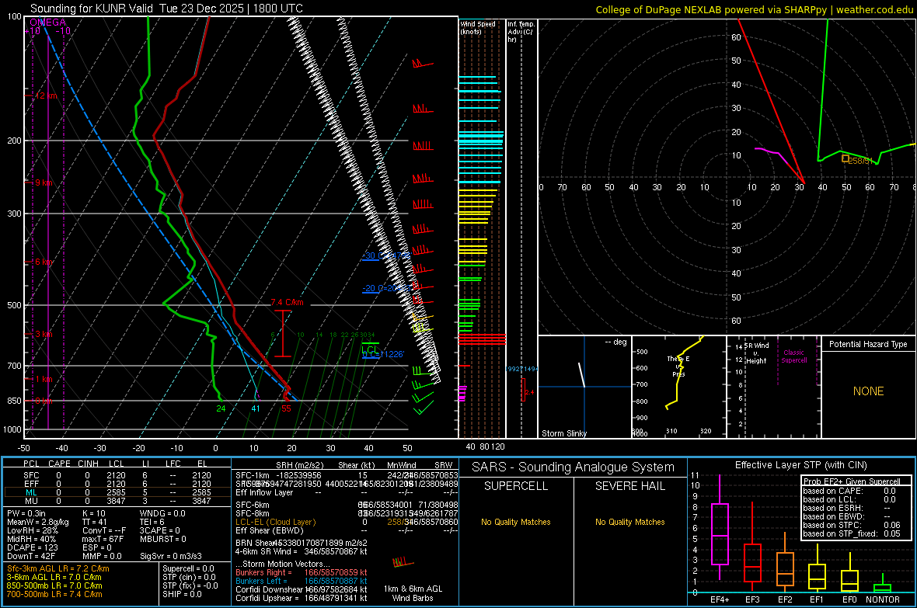Click the MeanW = 2.8g/kg value
917x608 pixels.
pyautogui.click(x=37, y=522)
